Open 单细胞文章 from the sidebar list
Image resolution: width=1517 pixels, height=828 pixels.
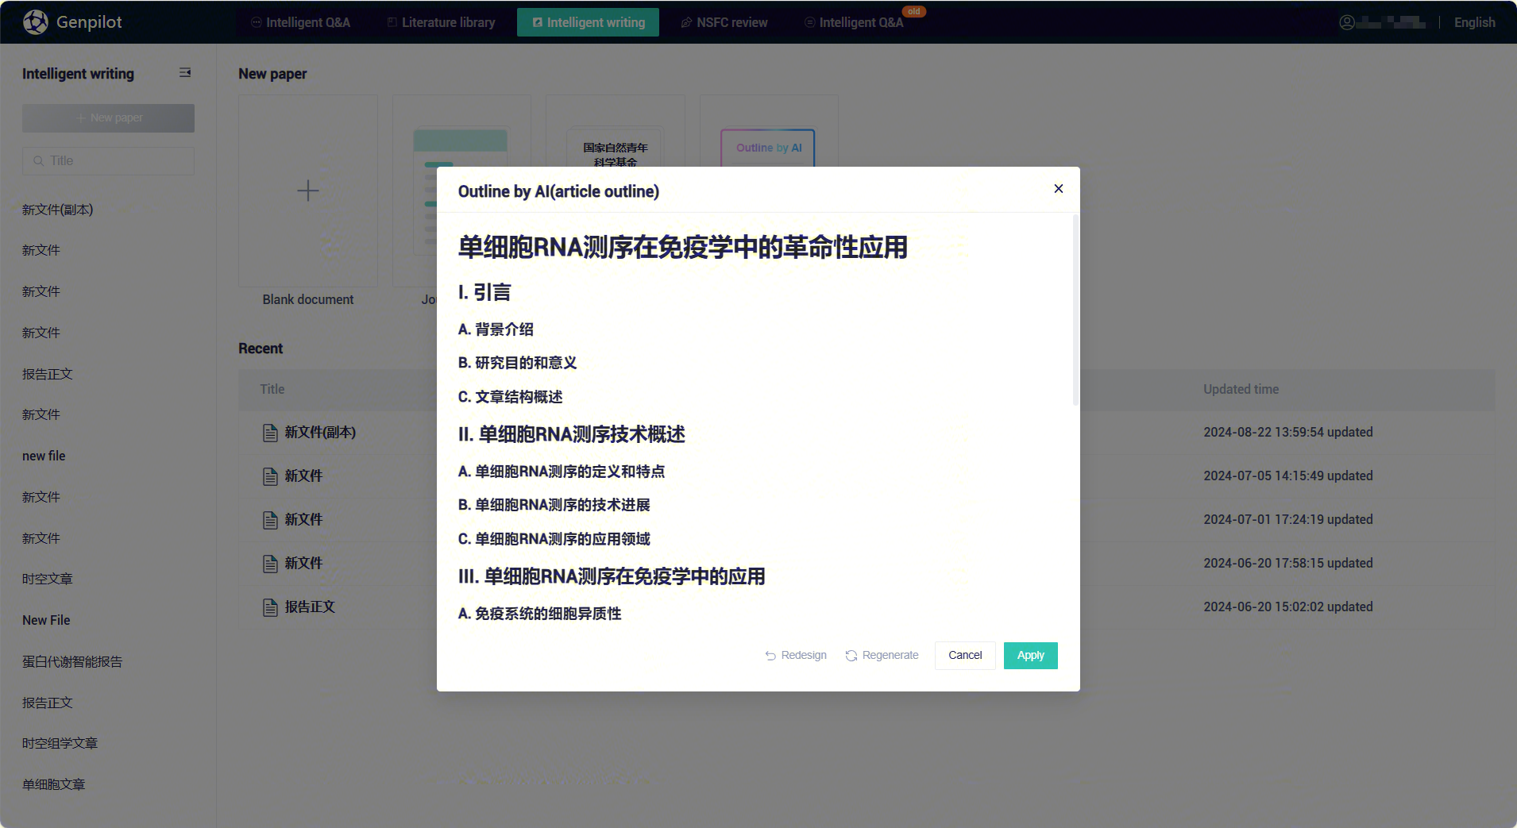[x=54, y=784]
